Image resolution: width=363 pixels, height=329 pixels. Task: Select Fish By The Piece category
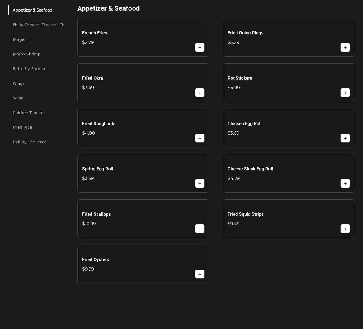click(x=30, y=142)
